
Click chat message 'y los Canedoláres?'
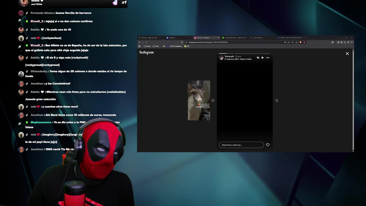pos(57,84)
